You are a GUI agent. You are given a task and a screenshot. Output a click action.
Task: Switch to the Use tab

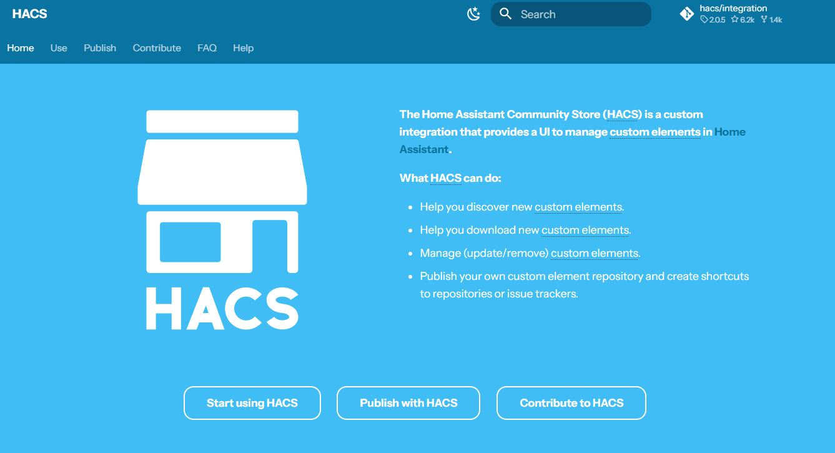point(58,47)
